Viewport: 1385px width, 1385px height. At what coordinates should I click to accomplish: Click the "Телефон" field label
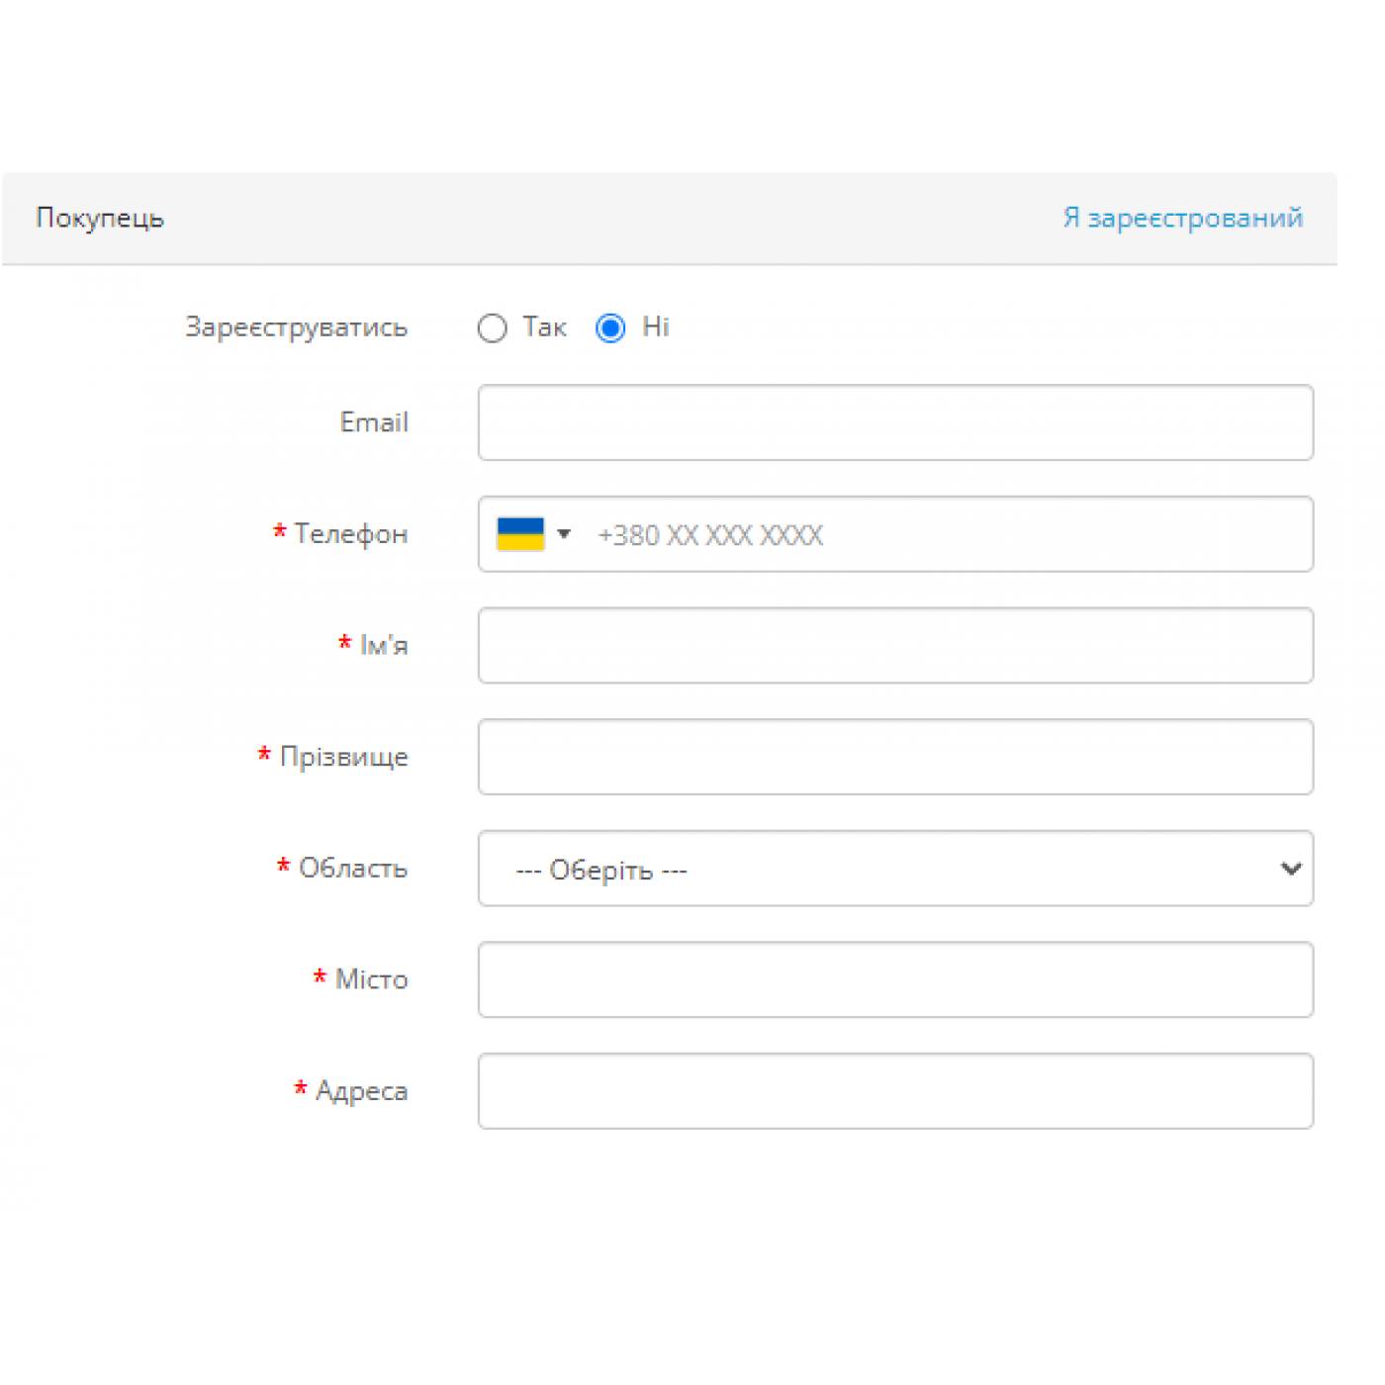pos(350,534)
